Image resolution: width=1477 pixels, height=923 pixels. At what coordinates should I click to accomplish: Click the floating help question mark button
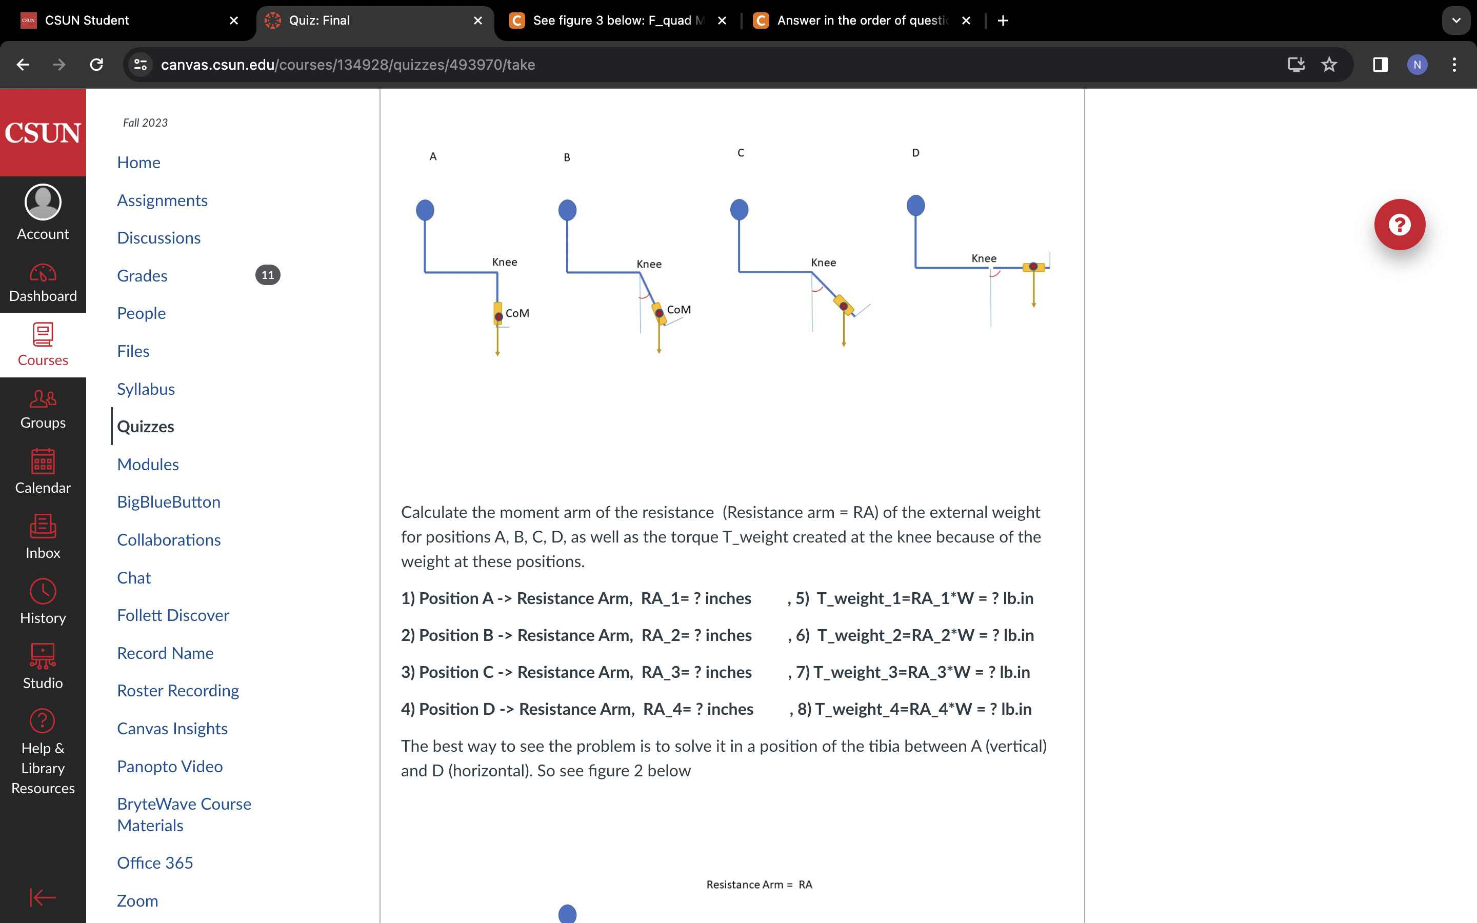[1400, 224]
